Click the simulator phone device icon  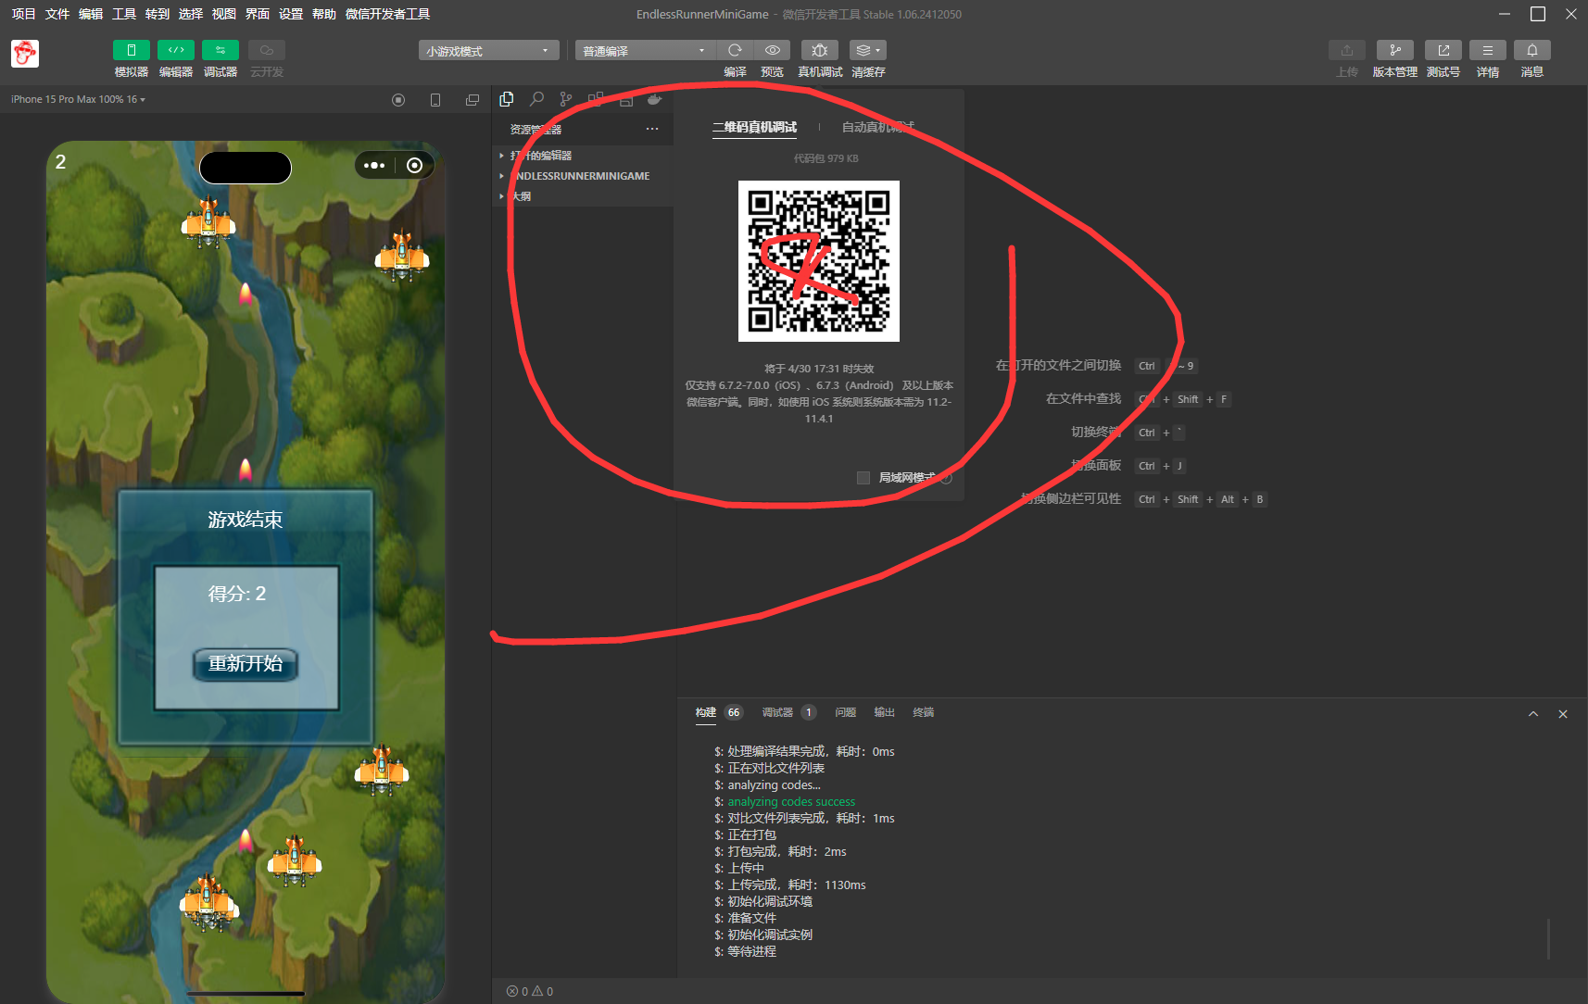tap(435, 100)
